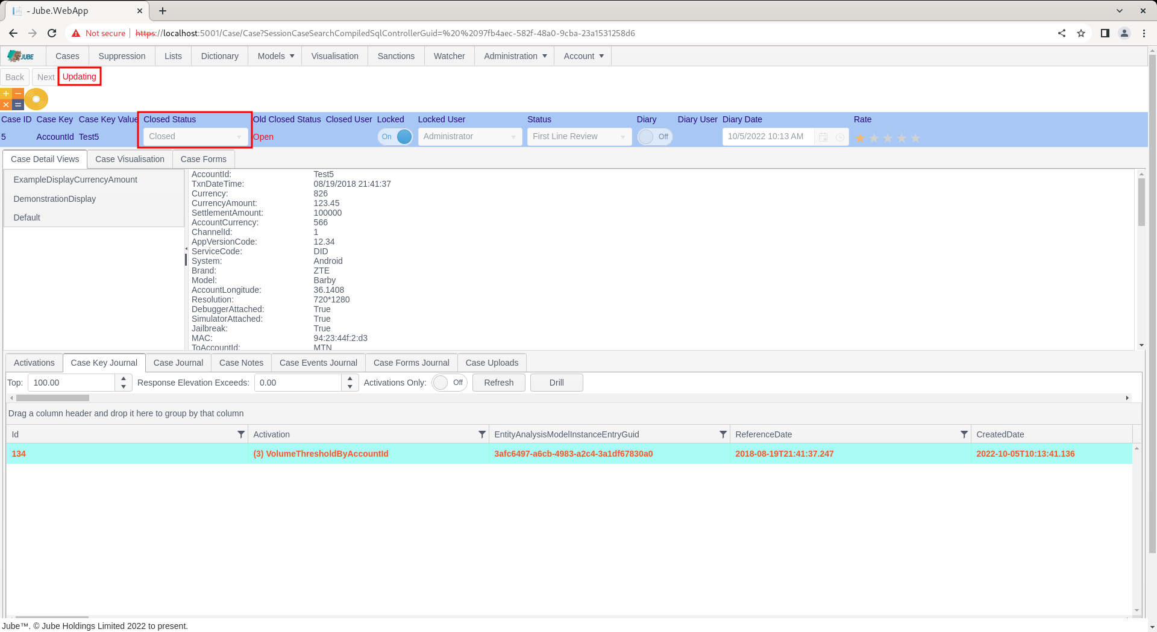Rate the case one star
The height and width of the screenshot is (632, 1157).
(x=861, y=138)
